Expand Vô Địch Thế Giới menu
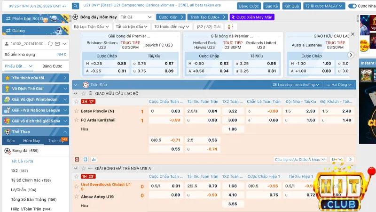The width and height of the screenshot is (376, 212). (x=36, y=89)
